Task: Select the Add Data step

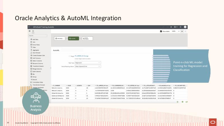Action: click(x=34, y=39)
